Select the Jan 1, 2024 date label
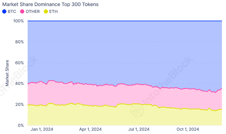 (x=42, y=129)
